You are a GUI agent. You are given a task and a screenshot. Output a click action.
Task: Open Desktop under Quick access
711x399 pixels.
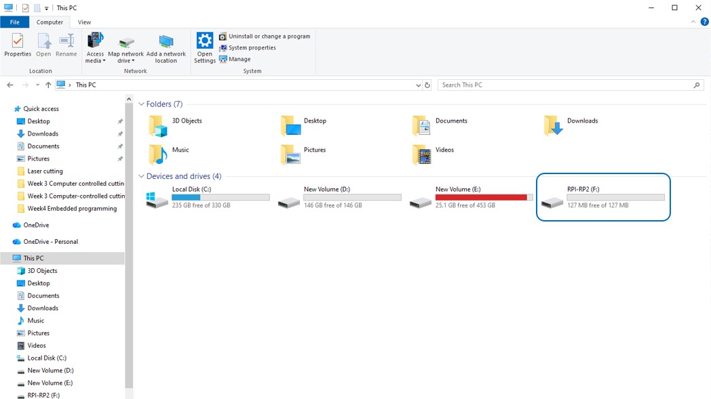tap(39, 121)
